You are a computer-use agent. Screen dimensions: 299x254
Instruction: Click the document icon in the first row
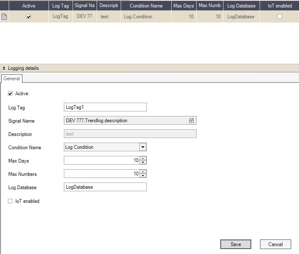4,17
